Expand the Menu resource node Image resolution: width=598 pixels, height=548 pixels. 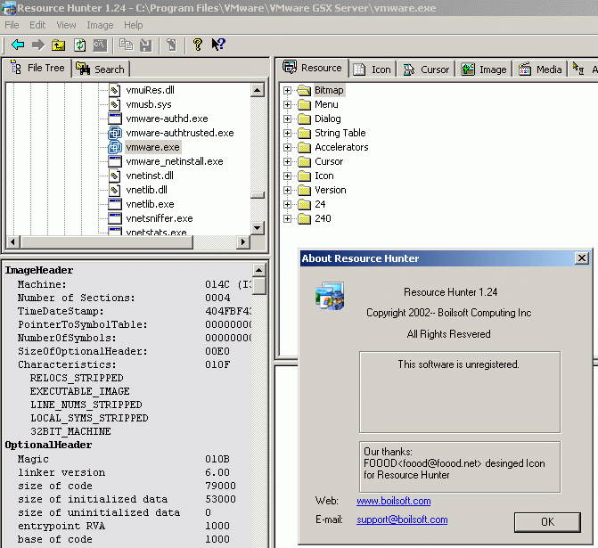(287, 104)
